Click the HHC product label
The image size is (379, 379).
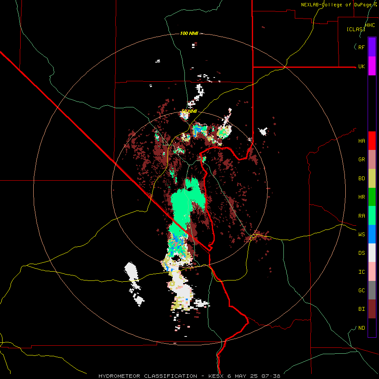tap(370, 25)
